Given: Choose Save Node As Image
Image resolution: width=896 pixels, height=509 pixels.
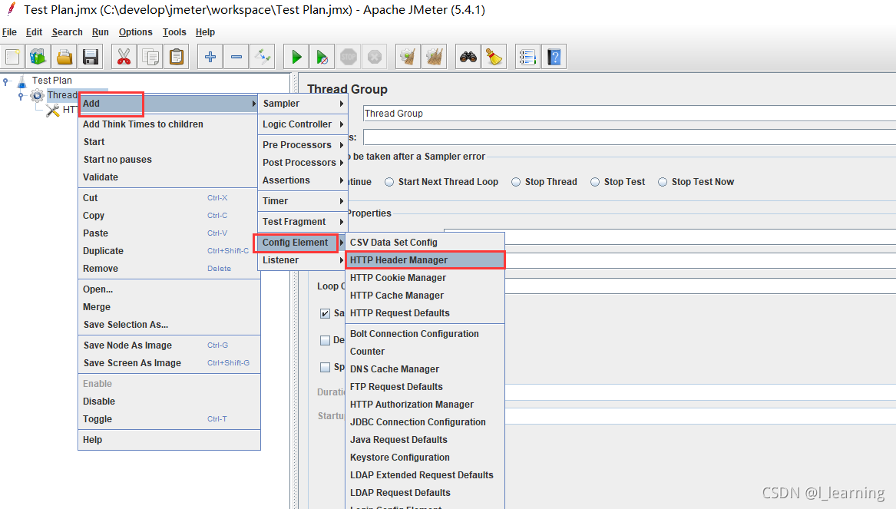Looking at the screenshot, I should (x=169, y=345).
